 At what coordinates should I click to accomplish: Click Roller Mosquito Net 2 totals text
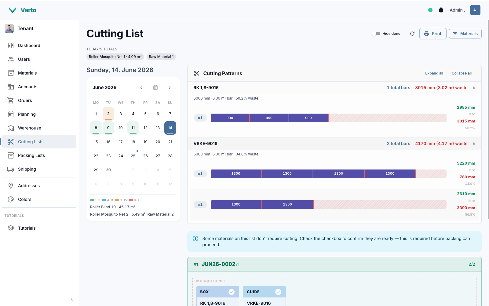click(118, 214)
